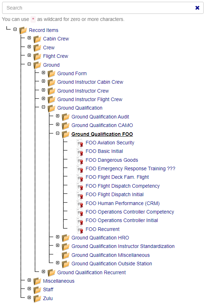The image size is (205, 304).
Task: Click the certificate icon for FOO Human Performance (CRM)
Action: 80,204
